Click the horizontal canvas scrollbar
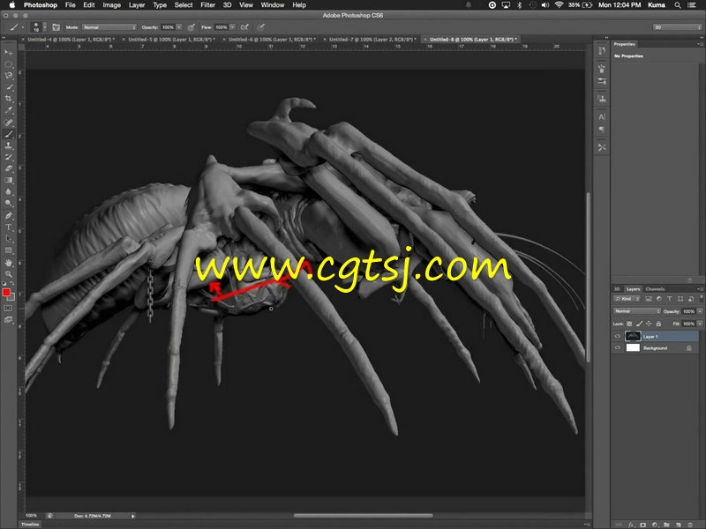This screenshot has height=529, width=706. [363, 516]
